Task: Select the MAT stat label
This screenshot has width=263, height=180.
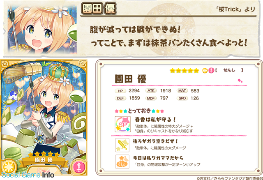Action: [182, 91]
